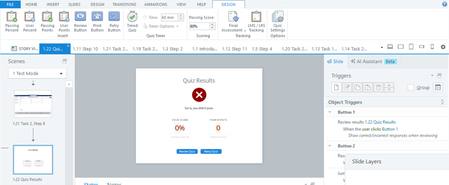The height and width of the screenshot is (185, 449).
Task: Insert a User Points reference
Action: click(x=64, y=22)
